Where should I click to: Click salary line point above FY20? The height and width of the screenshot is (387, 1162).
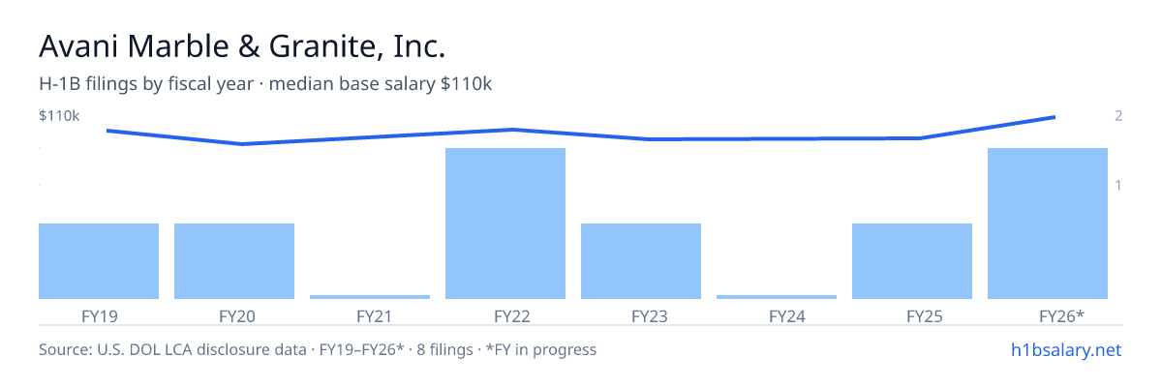pos(242,144)
